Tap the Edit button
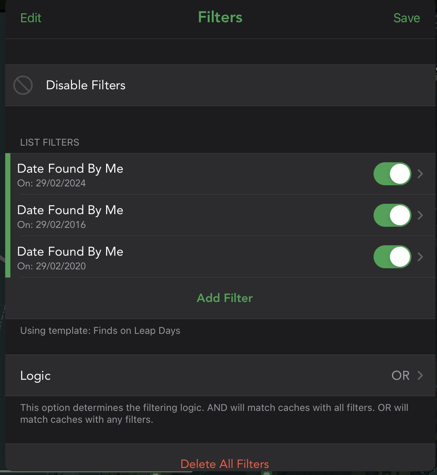 tap(31, 18)
